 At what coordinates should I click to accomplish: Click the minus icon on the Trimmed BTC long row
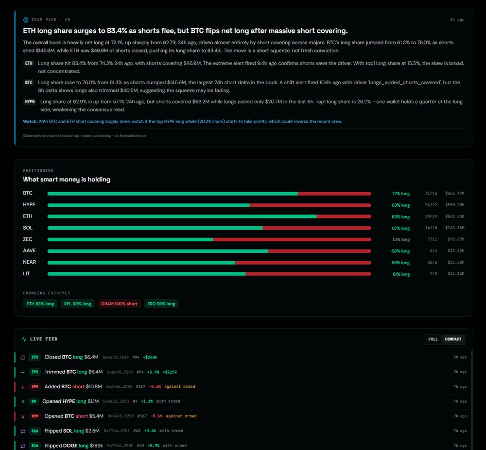click(x=23, y=372)
